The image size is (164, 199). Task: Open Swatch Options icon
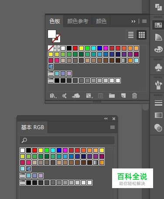point(100,96)
